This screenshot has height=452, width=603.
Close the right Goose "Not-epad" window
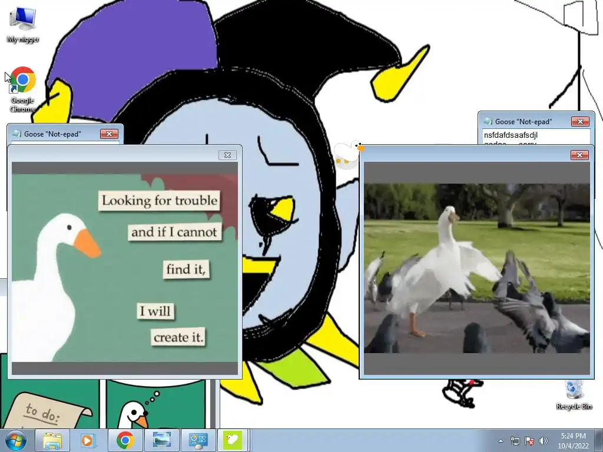[580, 121]
